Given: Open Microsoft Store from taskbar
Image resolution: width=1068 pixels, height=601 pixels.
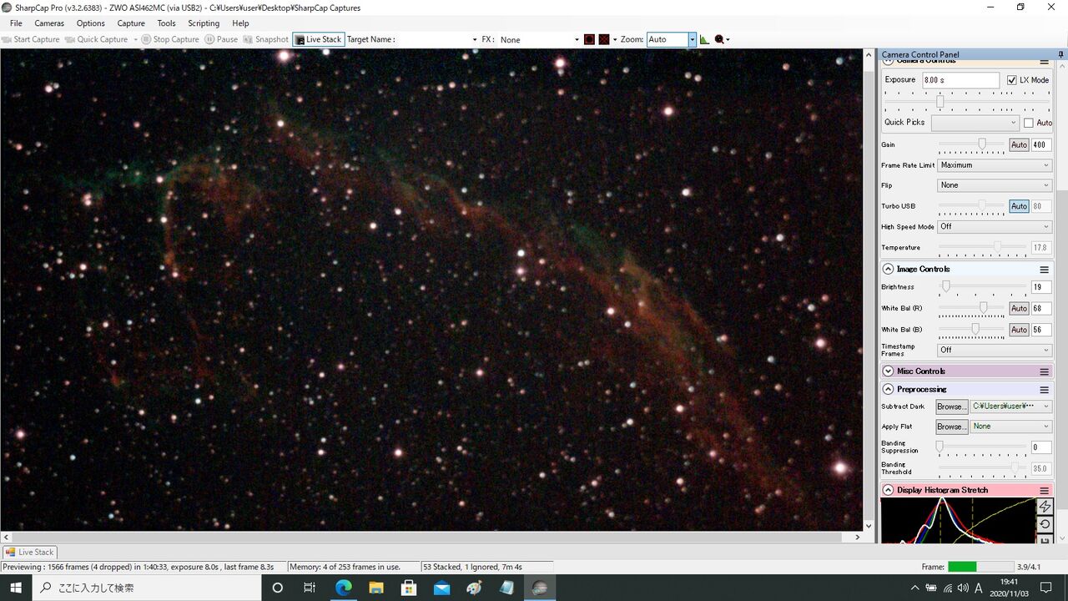Looking at the screenshot, I should pos(409,588).
